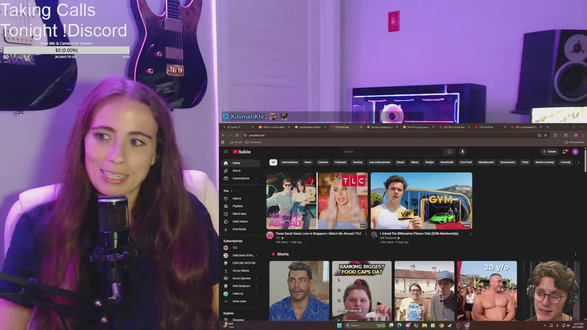Image resolution: width=587 pixels, height=330 pixels.
Task: Open FailArmy subscription
Action: coord(241,293)
